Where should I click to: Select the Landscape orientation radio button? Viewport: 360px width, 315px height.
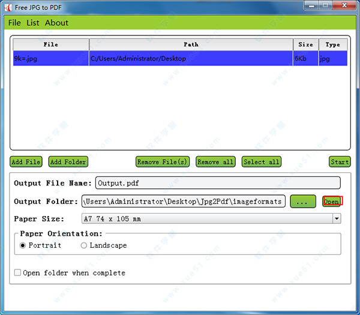tap(84, 245)
